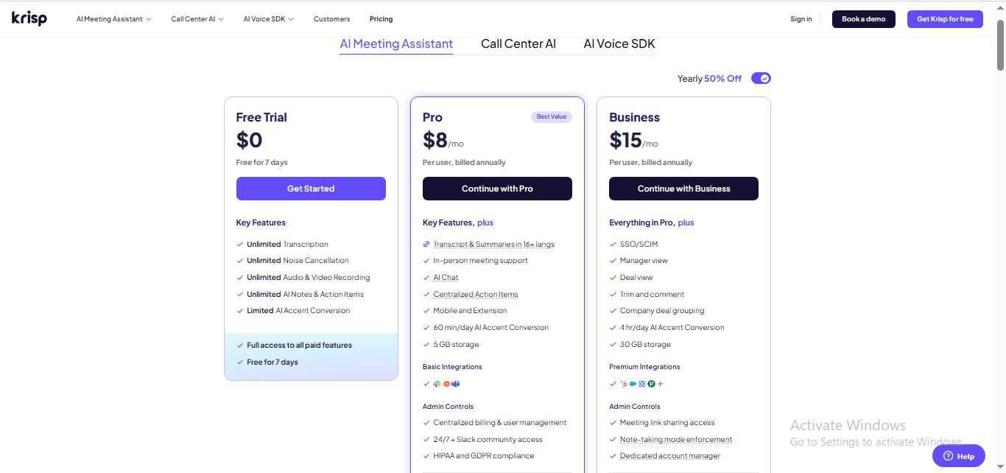Click the Zapier integration icon
The image size is (1006, 473).
[446, 384]
